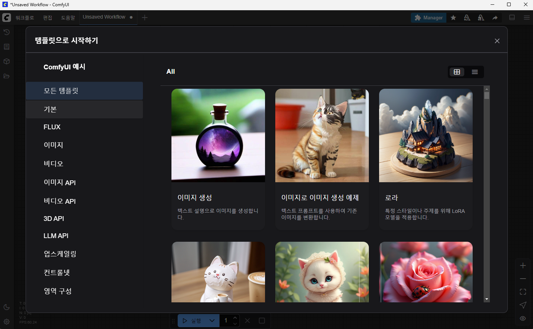
Task: Open the white cat figurine template
Action: pyautogui.click(x=218, y=272)
